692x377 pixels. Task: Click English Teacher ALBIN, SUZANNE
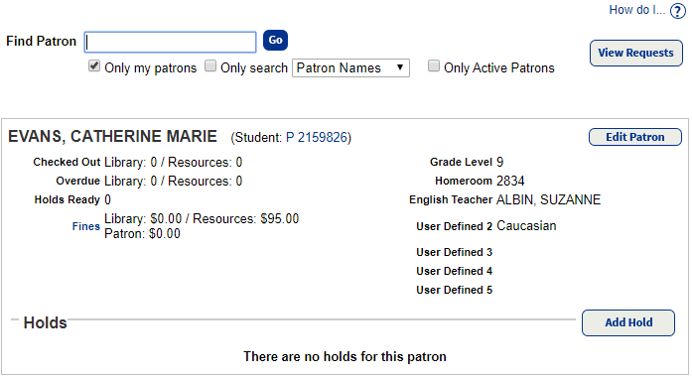pos(549,199)
